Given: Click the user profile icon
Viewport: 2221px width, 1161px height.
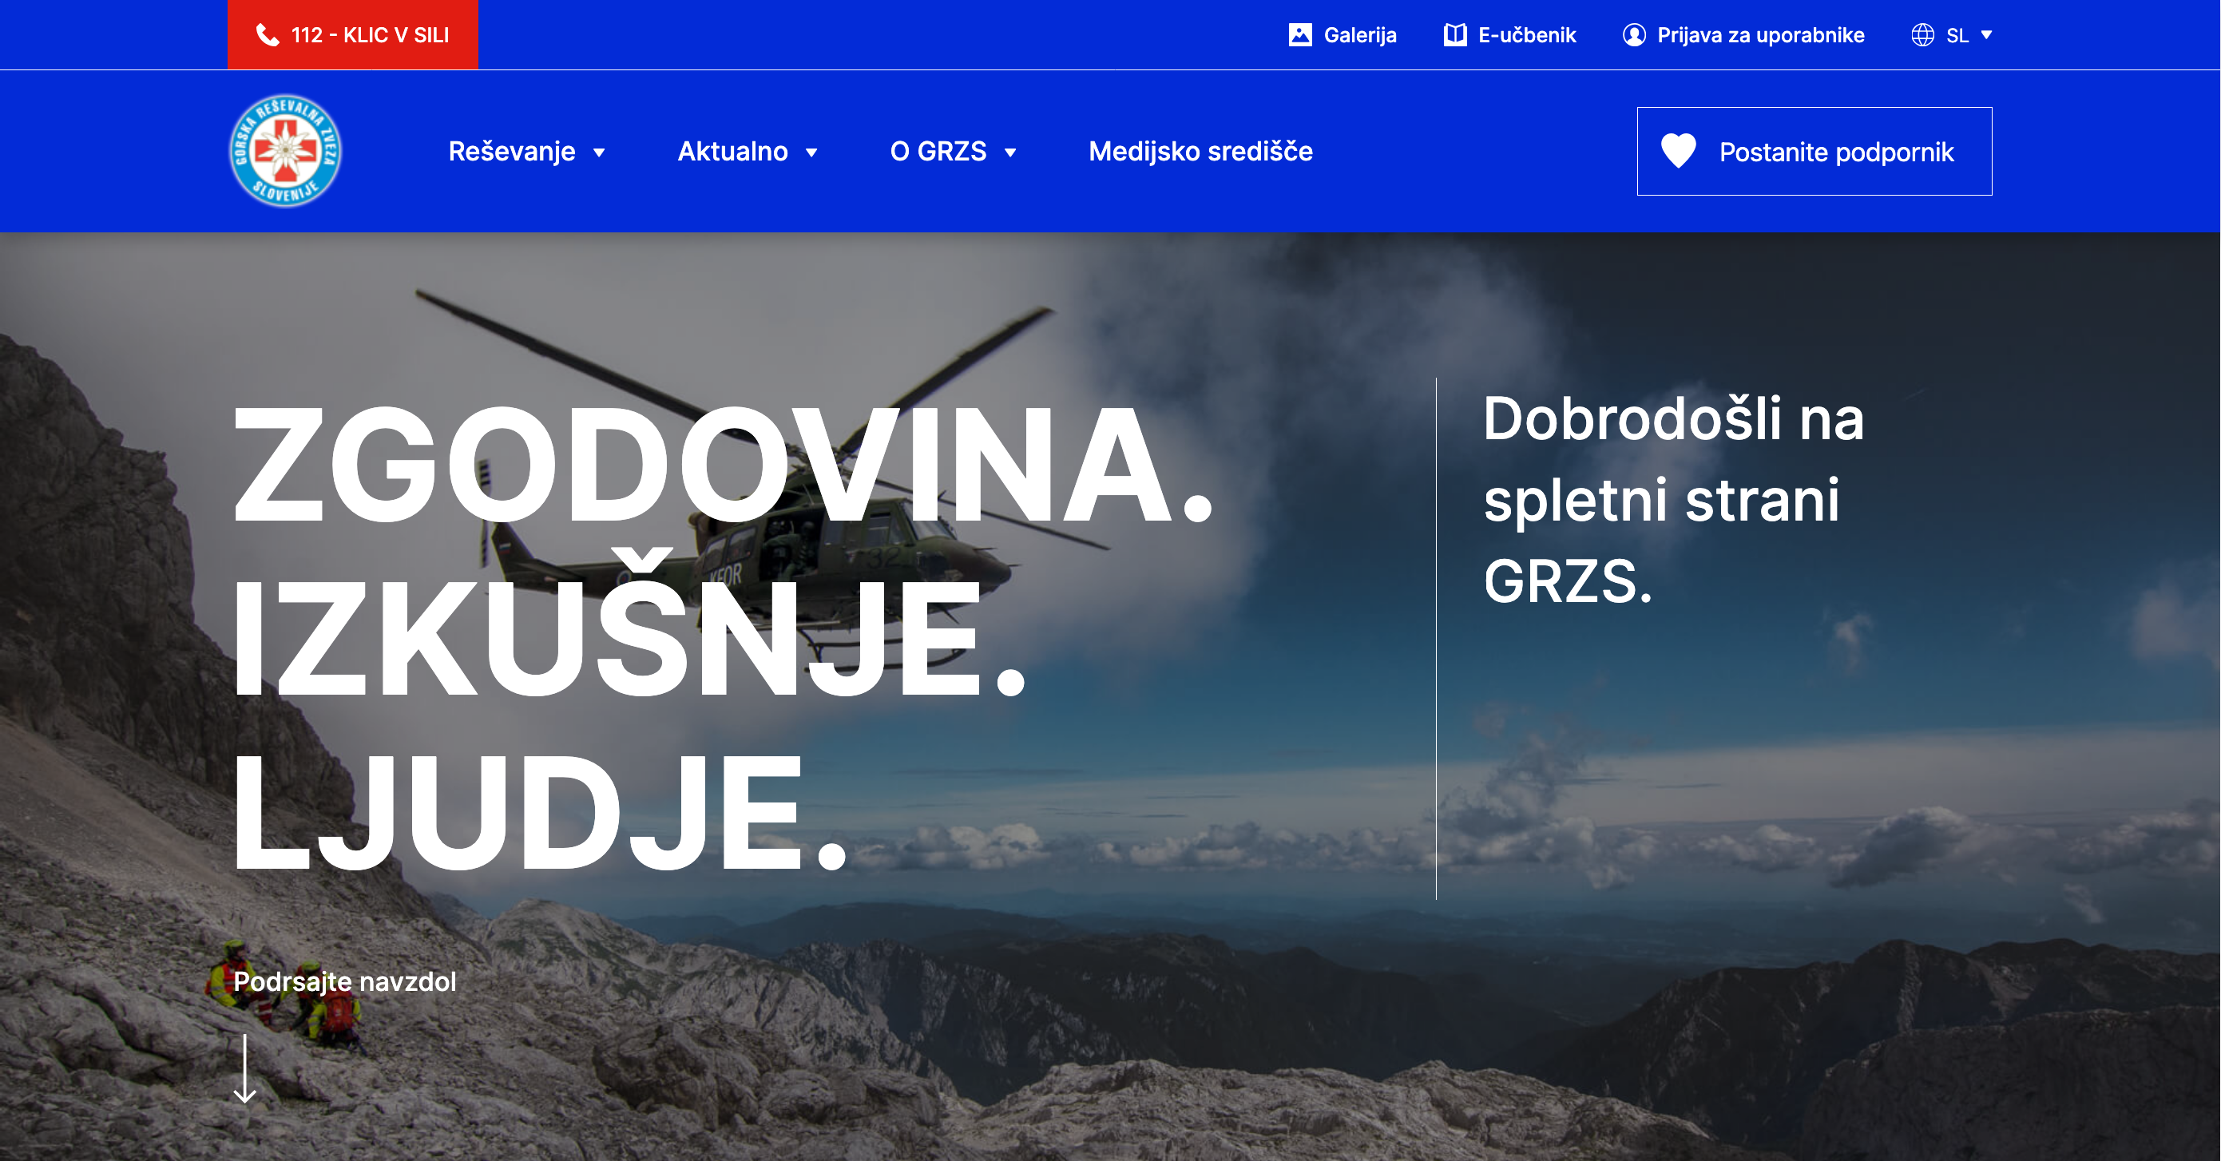Looking at the screenshot, I should click(x=1633, y=35).
